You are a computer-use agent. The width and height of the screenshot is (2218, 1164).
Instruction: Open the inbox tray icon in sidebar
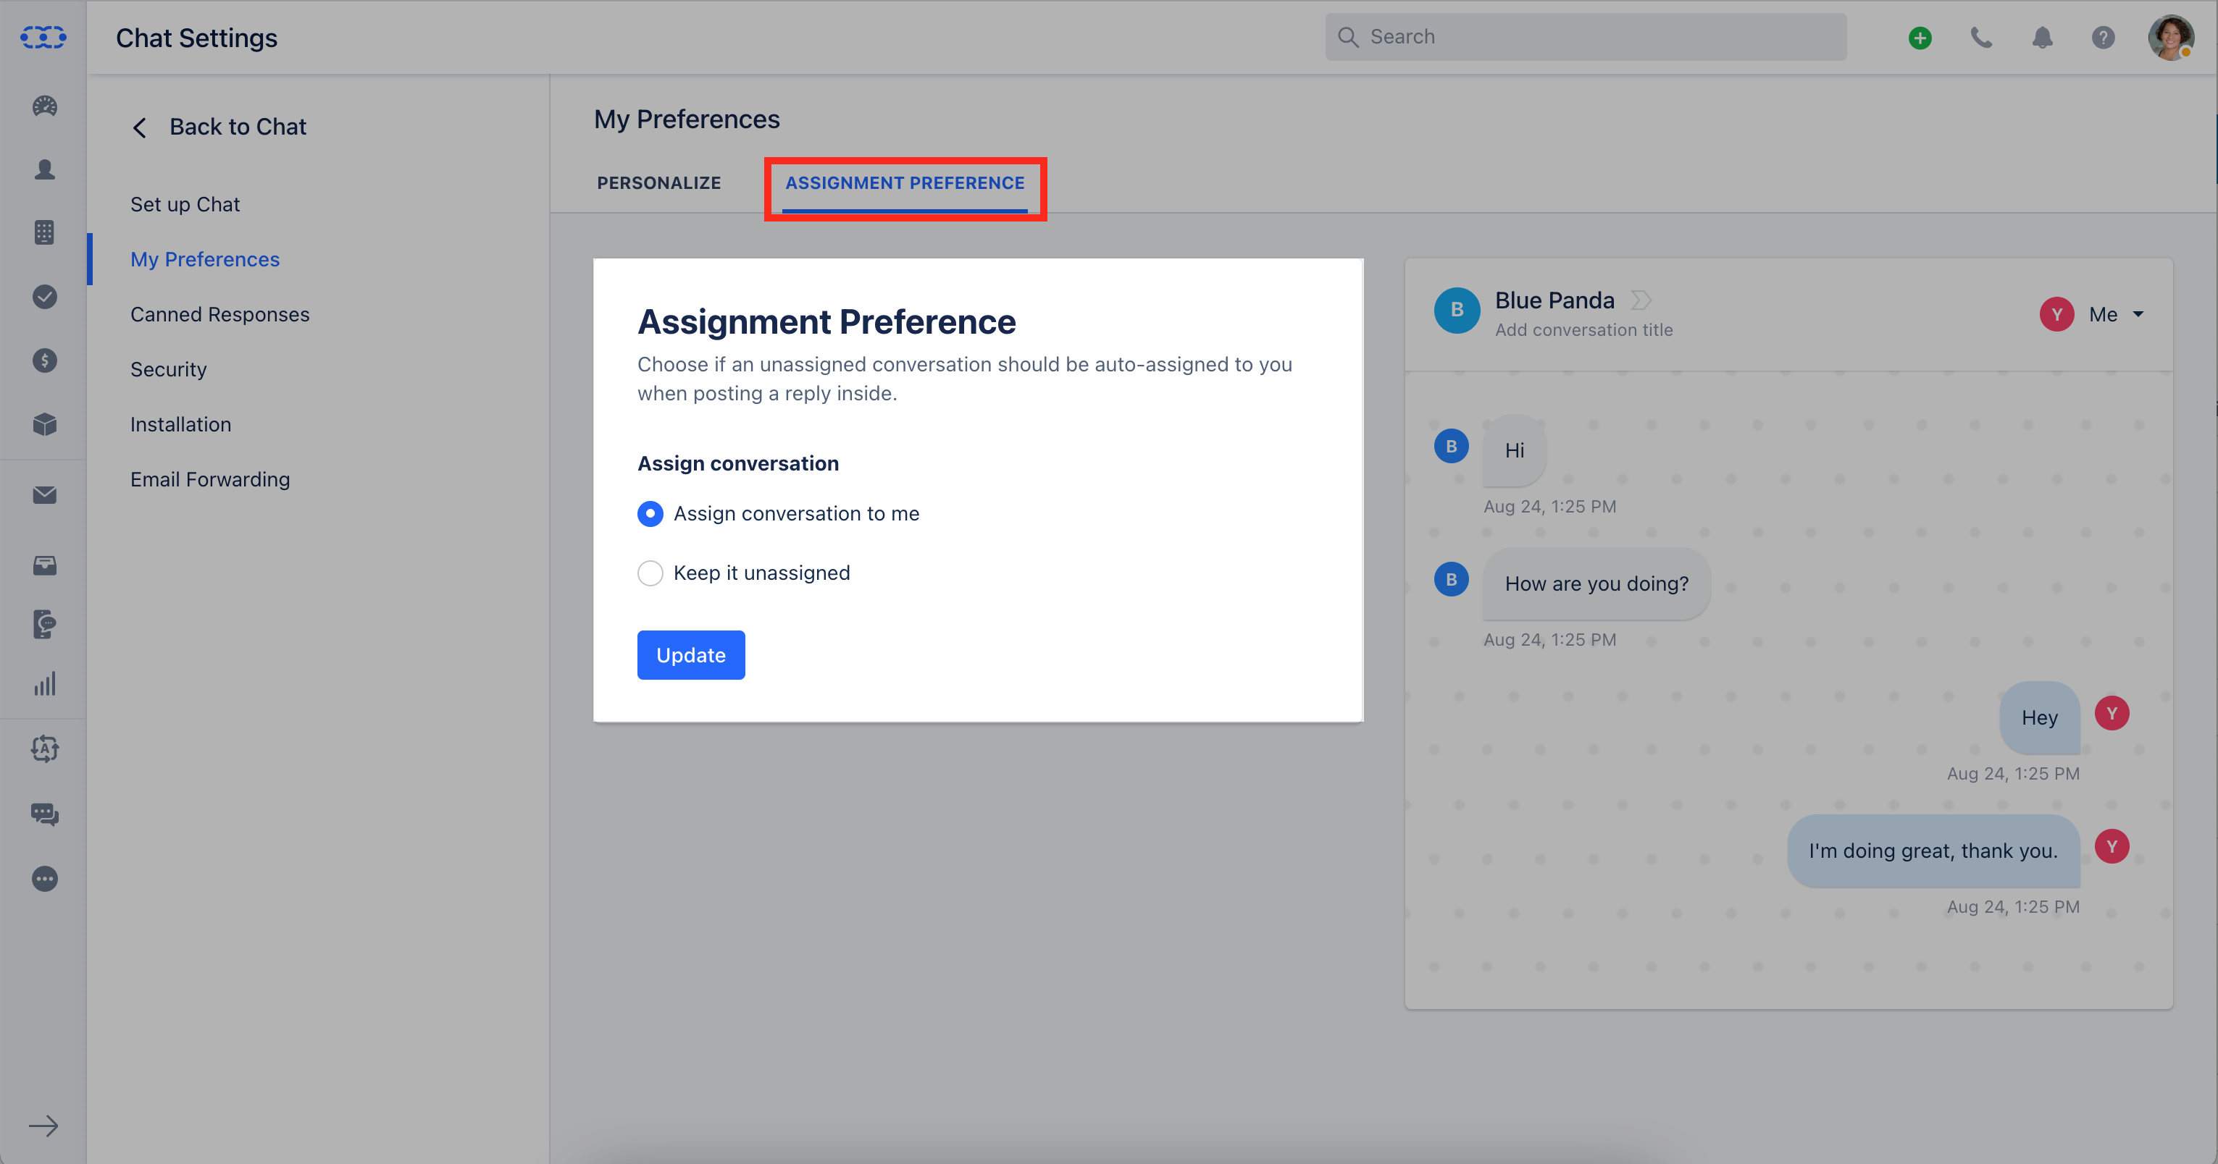click(45, 565)
